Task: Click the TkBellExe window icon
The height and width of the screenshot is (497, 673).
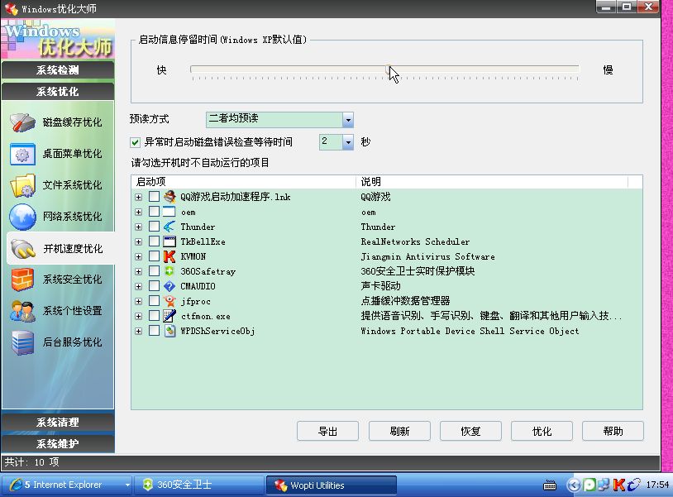Action: tap(169, 241)
